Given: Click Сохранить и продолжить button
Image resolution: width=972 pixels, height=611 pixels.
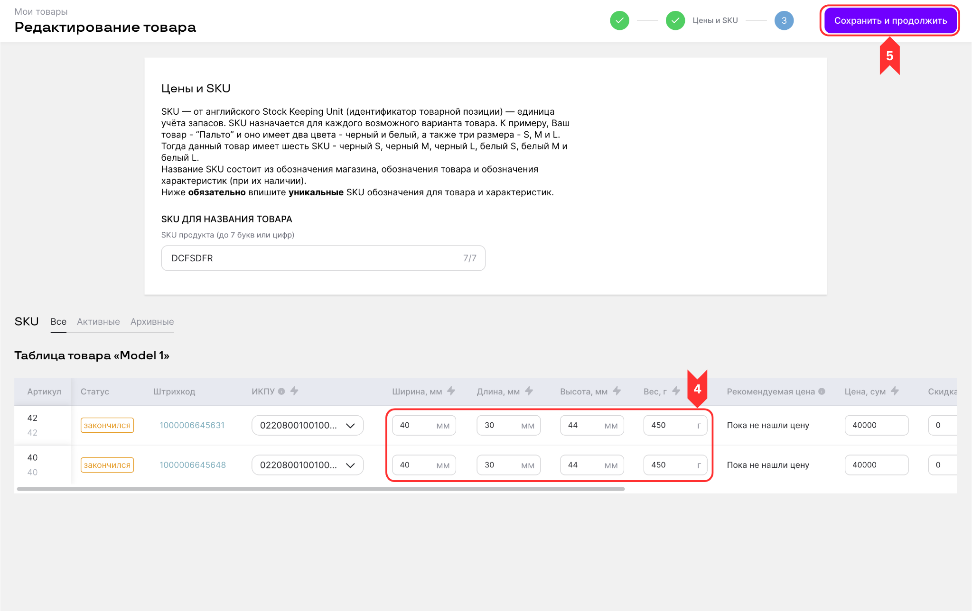Looking at the screenshot, I should click(890, 20).
